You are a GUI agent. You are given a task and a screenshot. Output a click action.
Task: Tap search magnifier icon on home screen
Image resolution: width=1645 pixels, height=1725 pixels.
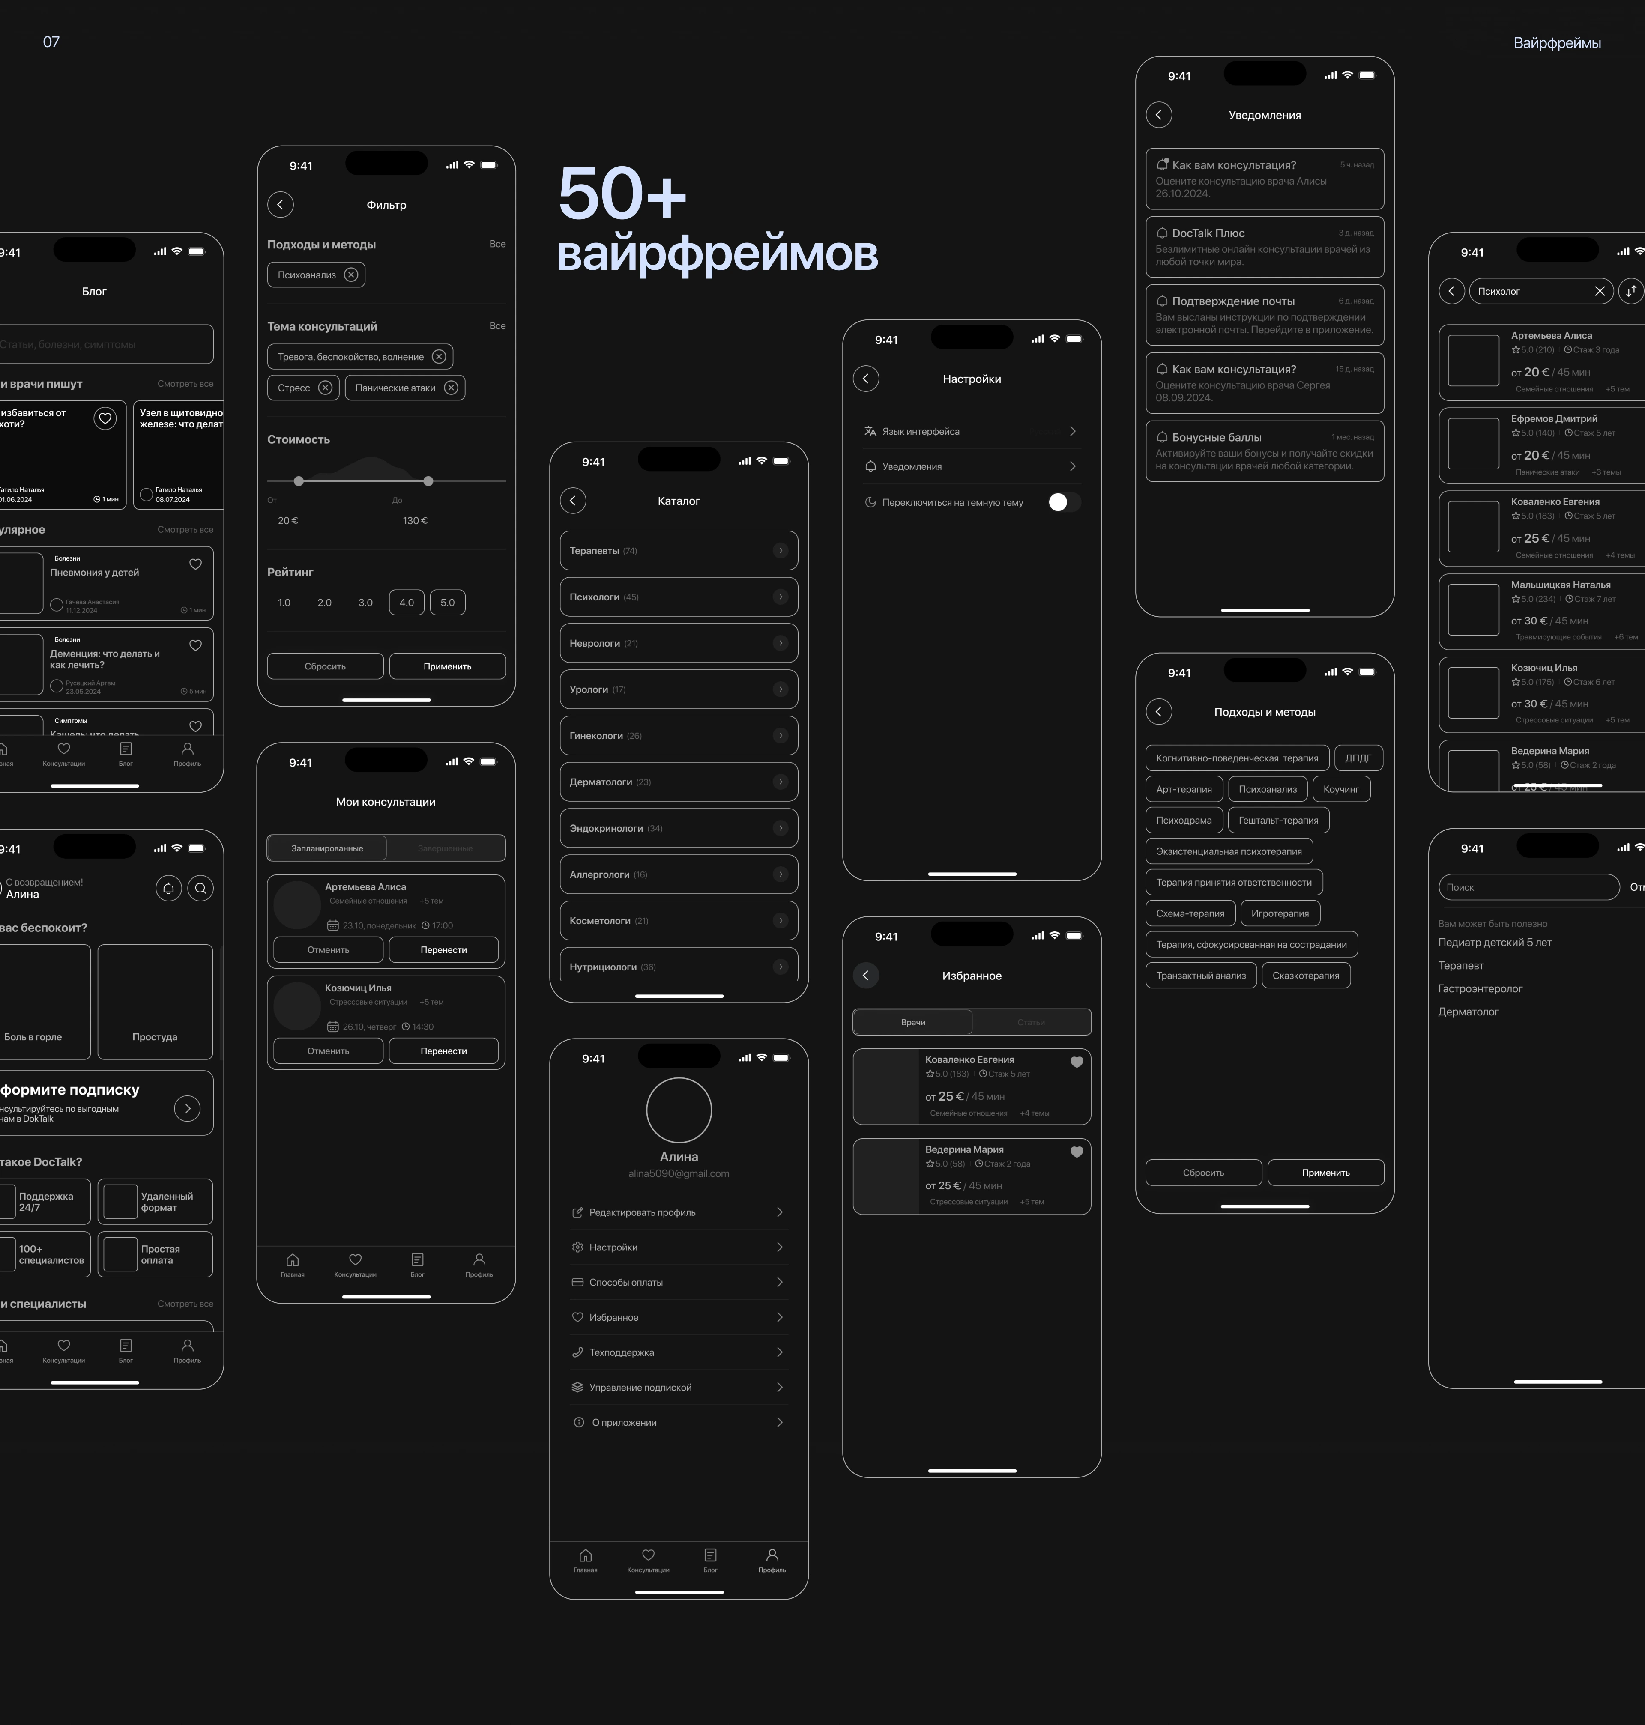201,889
